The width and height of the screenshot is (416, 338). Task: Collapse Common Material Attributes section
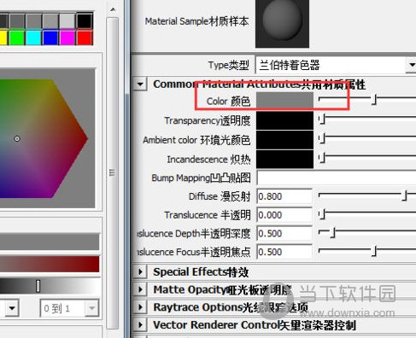[x=140, y=84]
